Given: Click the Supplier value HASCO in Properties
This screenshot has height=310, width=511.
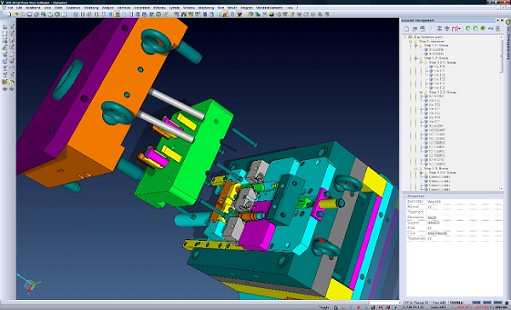Looking at the screenshot, I should (433, 223).
